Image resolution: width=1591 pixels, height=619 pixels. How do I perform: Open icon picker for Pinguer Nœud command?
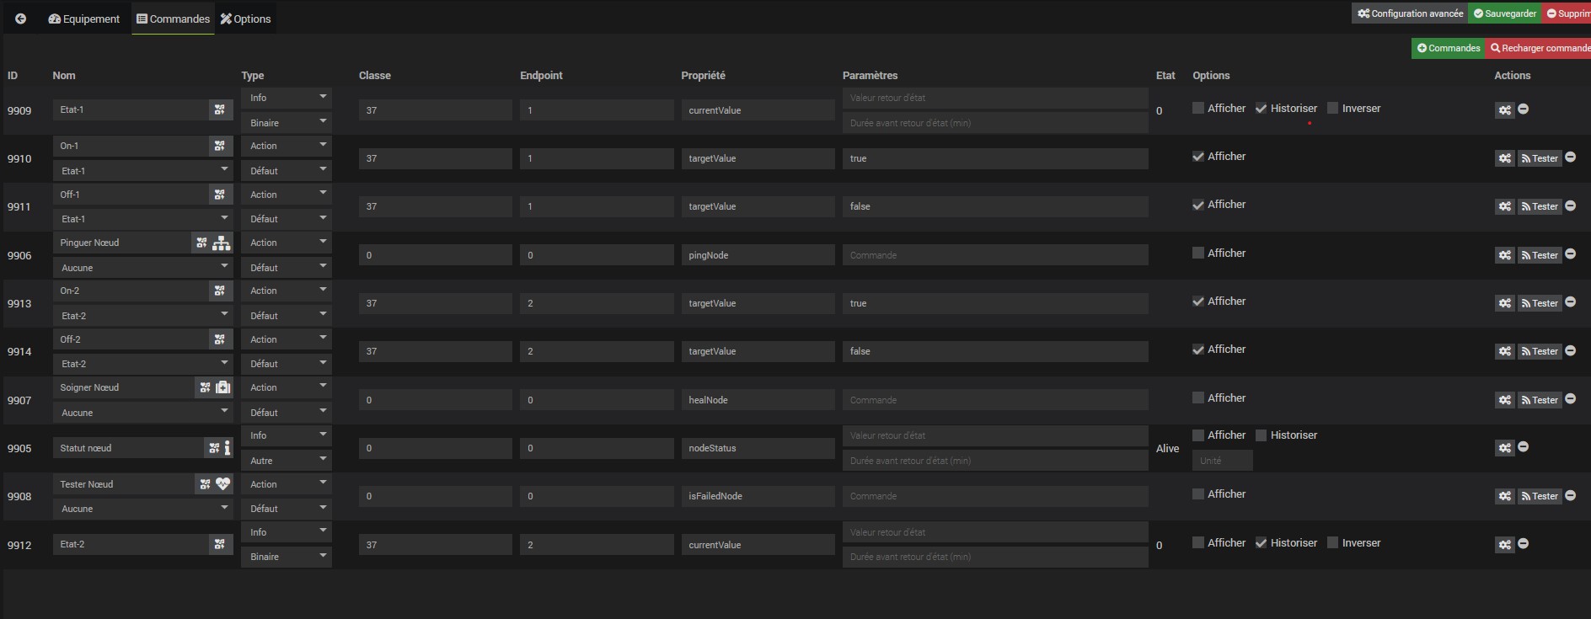click(201, 243)
